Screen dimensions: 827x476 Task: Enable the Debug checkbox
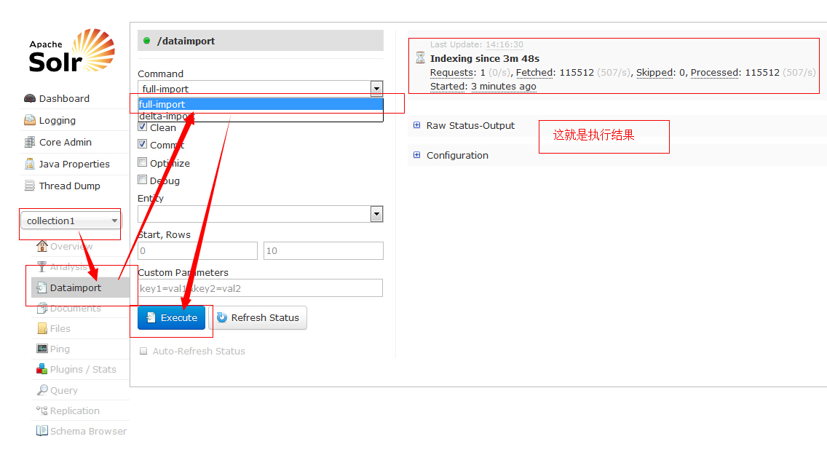tap(142, 179)
